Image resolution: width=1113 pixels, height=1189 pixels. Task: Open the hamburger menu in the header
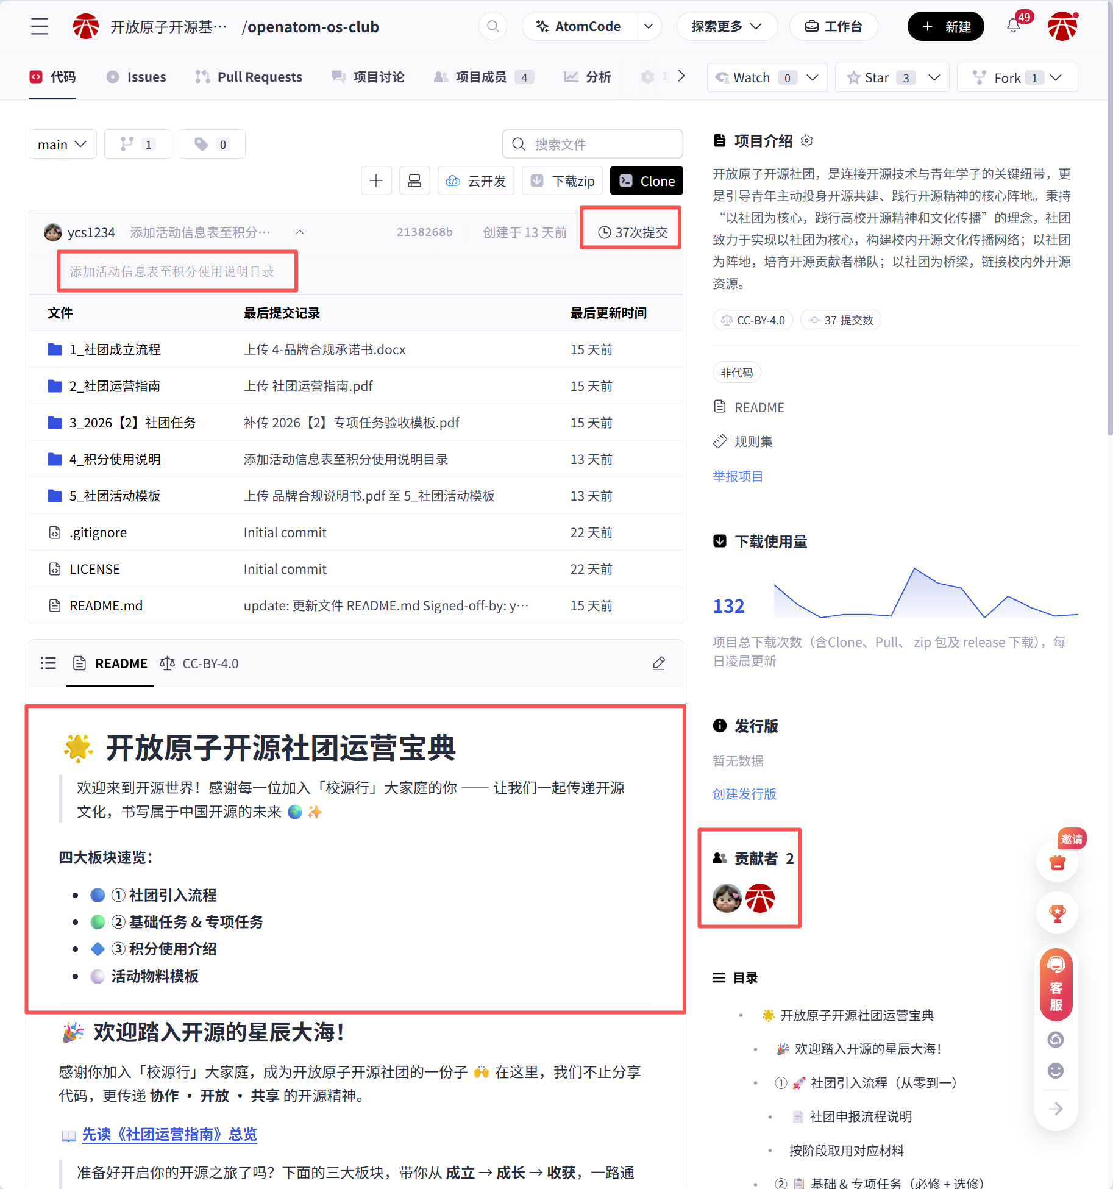40,26
